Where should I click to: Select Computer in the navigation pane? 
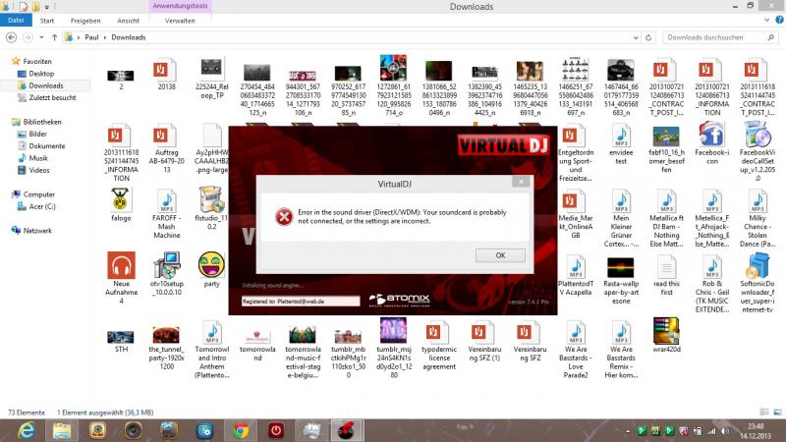pos(38,193)
